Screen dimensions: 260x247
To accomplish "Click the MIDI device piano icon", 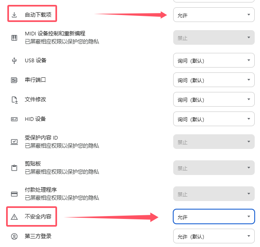I will (14, 38).
